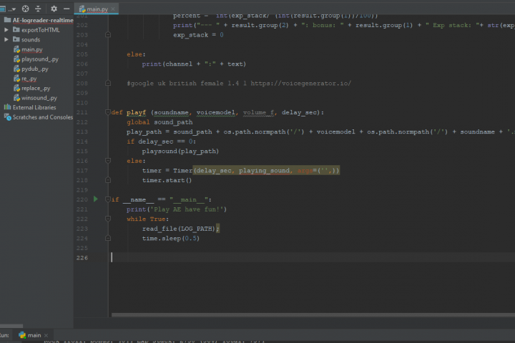Click the Scratches and Consoles icon
This screenshot has width=515, height=343.
7,117
